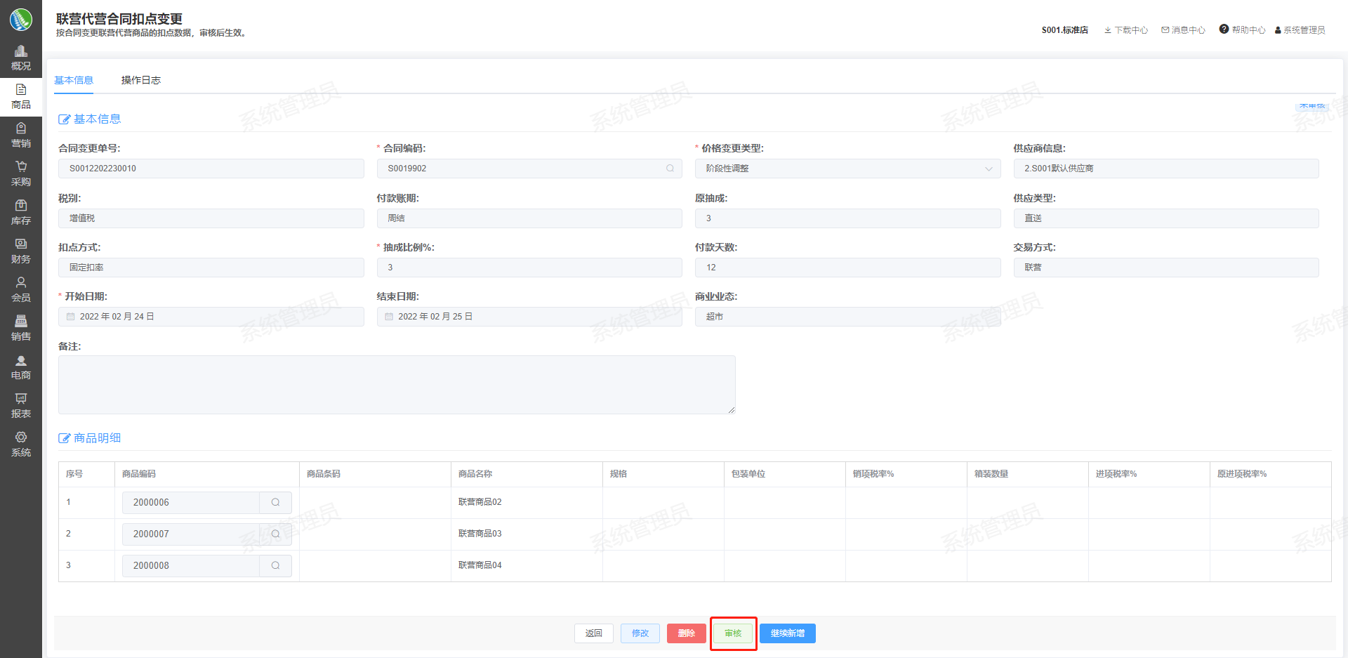Click the 供应商信息 input field
1348x658 pixels.
[1166, 169]
